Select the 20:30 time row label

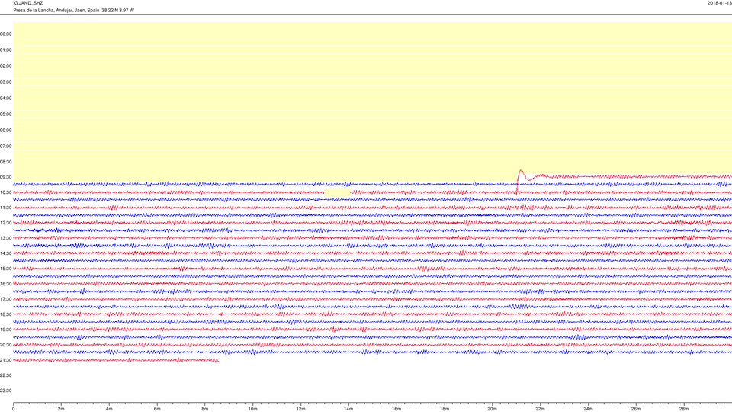click(6, 345)
